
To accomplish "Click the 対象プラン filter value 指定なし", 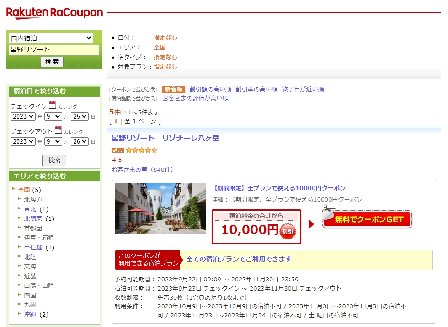I will [x=165, y=67].
